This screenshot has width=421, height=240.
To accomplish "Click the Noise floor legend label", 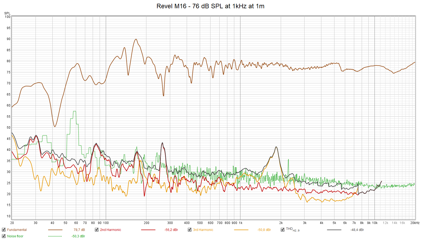I will pos(15,236).
